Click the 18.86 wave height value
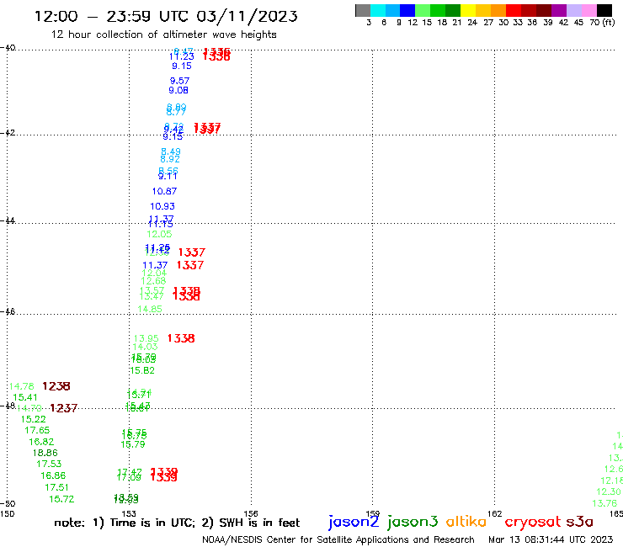 tap(45, 453)
